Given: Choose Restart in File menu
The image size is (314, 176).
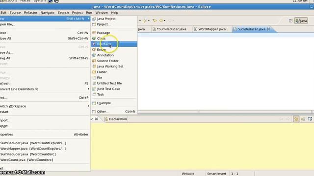Looking at the screenshot, I should point(45,112).
